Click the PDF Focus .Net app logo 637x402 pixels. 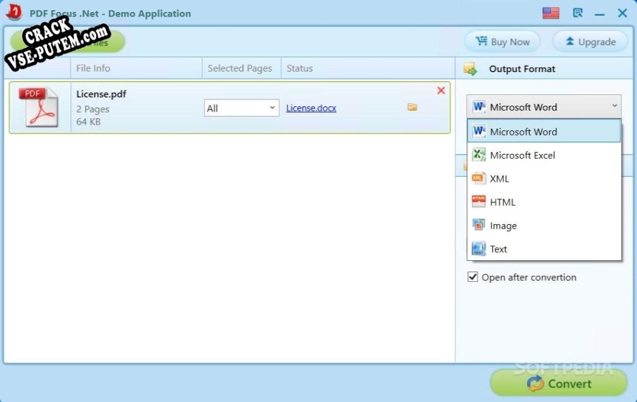[14, 12]
